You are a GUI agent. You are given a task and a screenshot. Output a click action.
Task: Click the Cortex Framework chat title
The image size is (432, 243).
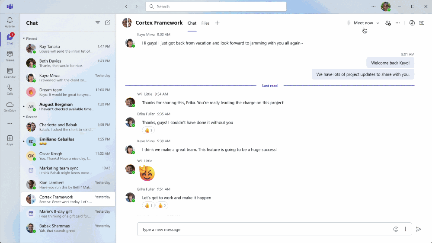pos(159,22)
